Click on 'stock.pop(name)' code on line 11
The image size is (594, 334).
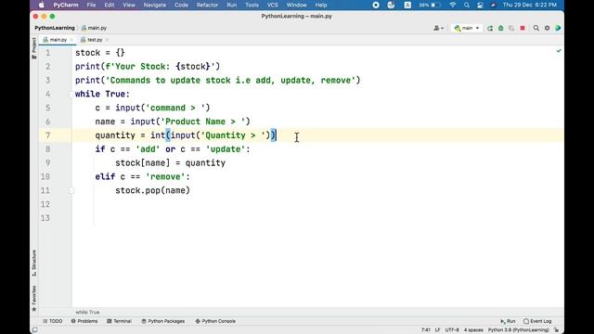(152, 190)
